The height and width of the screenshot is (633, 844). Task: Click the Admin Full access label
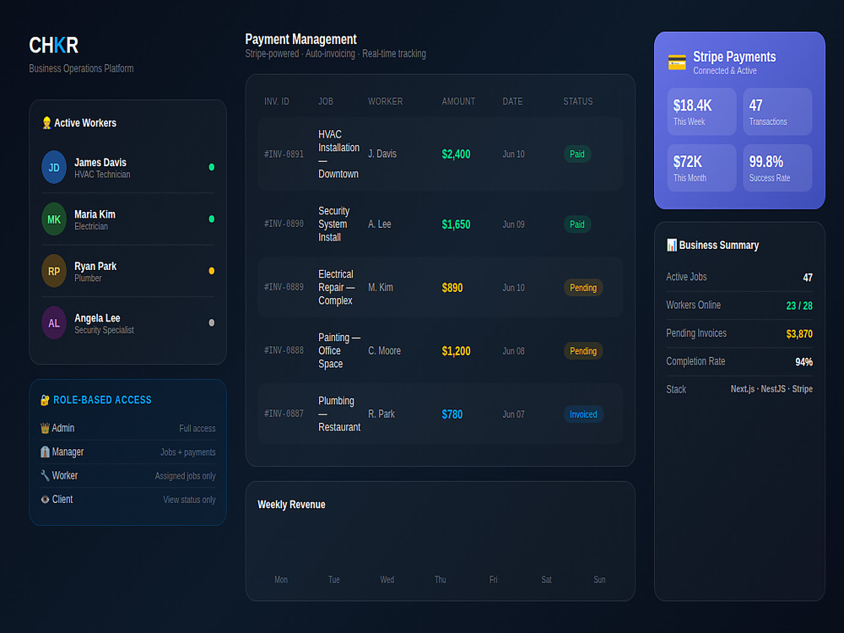click(x=197, y=429)
